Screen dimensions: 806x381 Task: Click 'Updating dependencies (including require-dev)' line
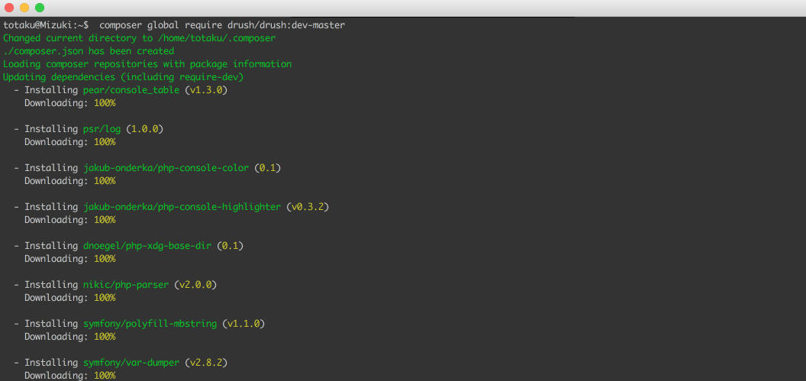click(x=123, y=77)
